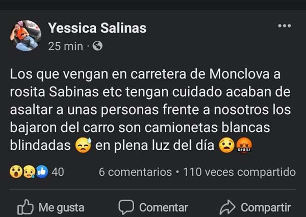Open Yessica Salinas profile picture
Viewport: 306px width, 217px height.
pyautogui.click(x=25, y=36)
